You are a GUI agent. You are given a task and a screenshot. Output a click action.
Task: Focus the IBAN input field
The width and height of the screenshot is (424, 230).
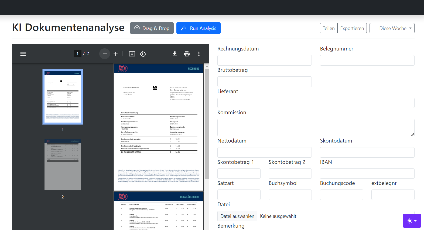(367, 174)
